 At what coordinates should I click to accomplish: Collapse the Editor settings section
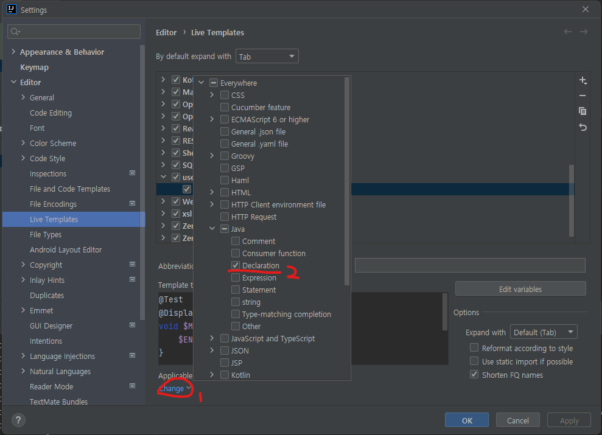point(13,82)
